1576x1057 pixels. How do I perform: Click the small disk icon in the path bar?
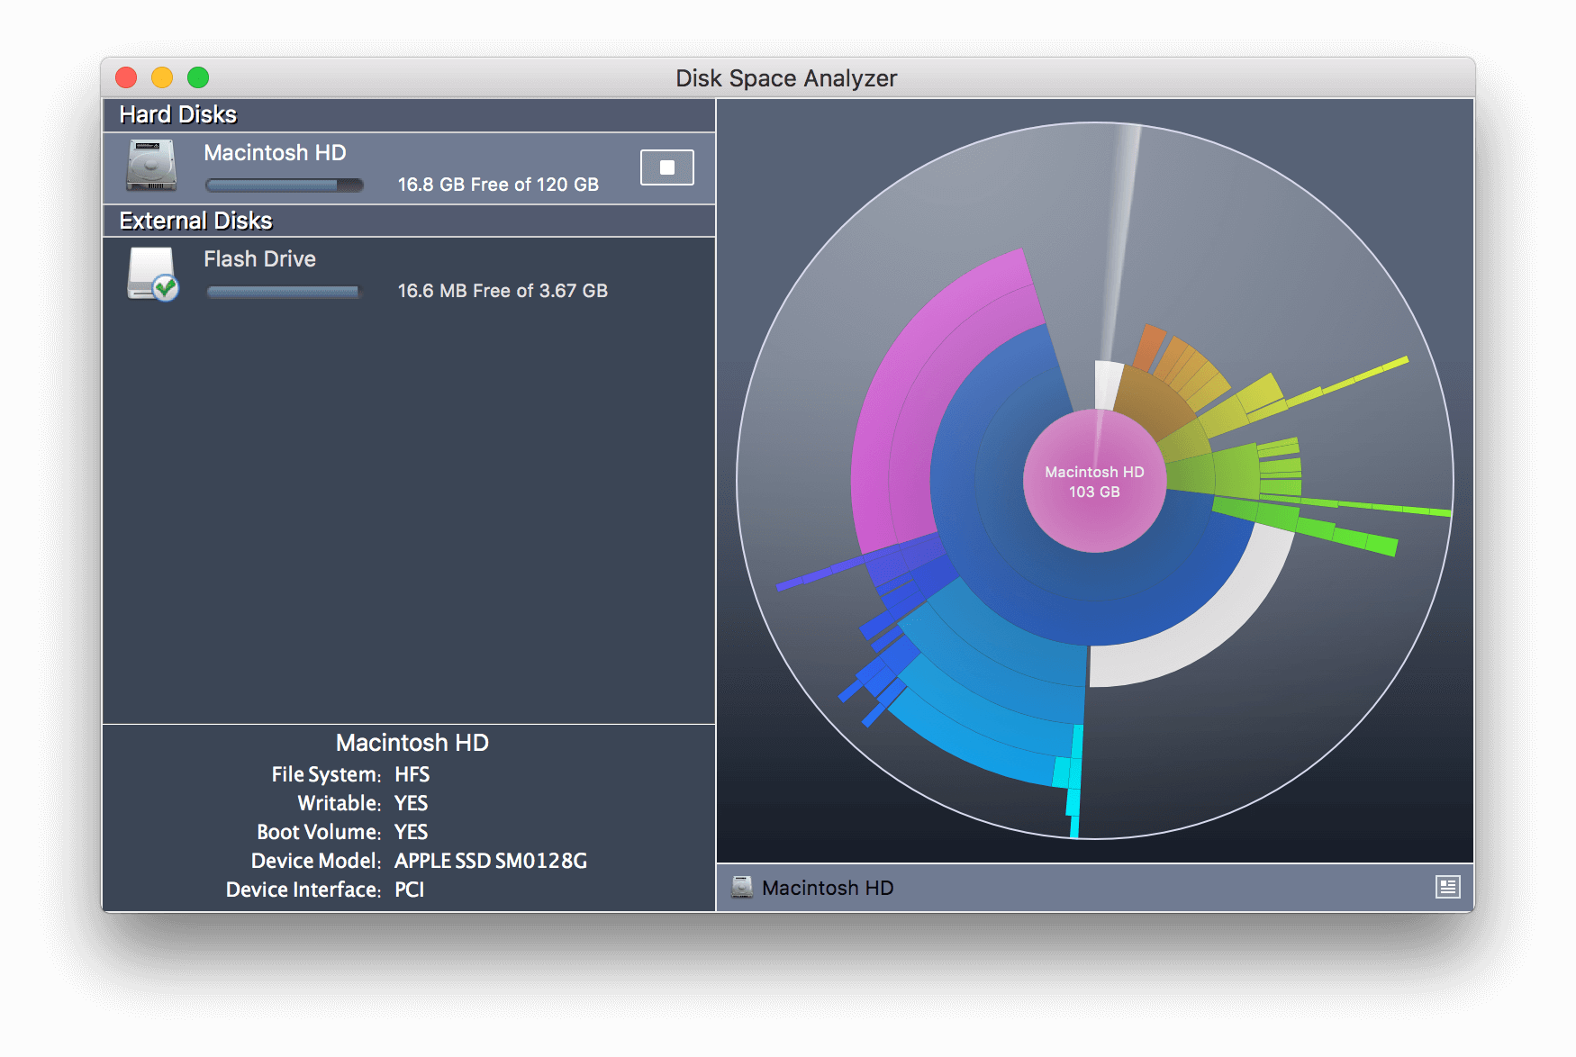click(742, 888)
